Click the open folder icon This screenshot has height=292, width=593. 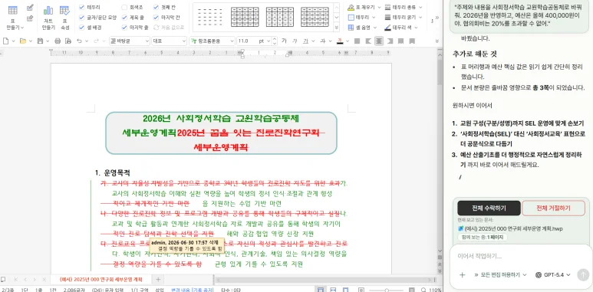pyautogui.click(x=23, y=41)
